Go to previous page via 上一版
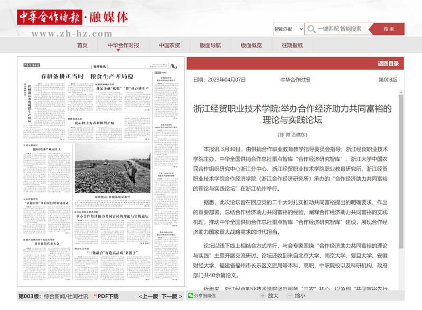422x310 pixels. pos(149,296)
